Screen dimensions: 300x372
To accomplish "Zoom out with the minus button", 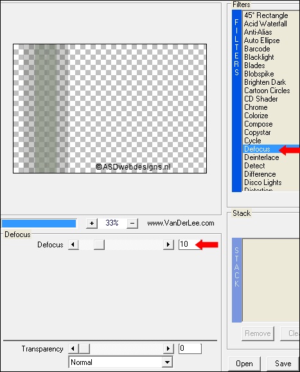I will coord(132,223).
